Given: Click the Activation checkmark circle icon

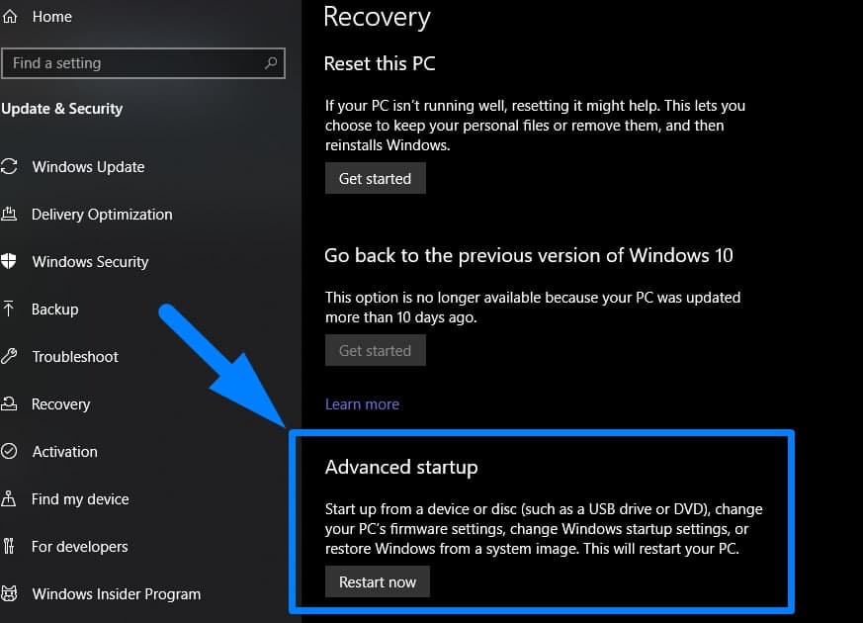Looking at the screenshot, I should pyautogui.click(x=10, y=452).
